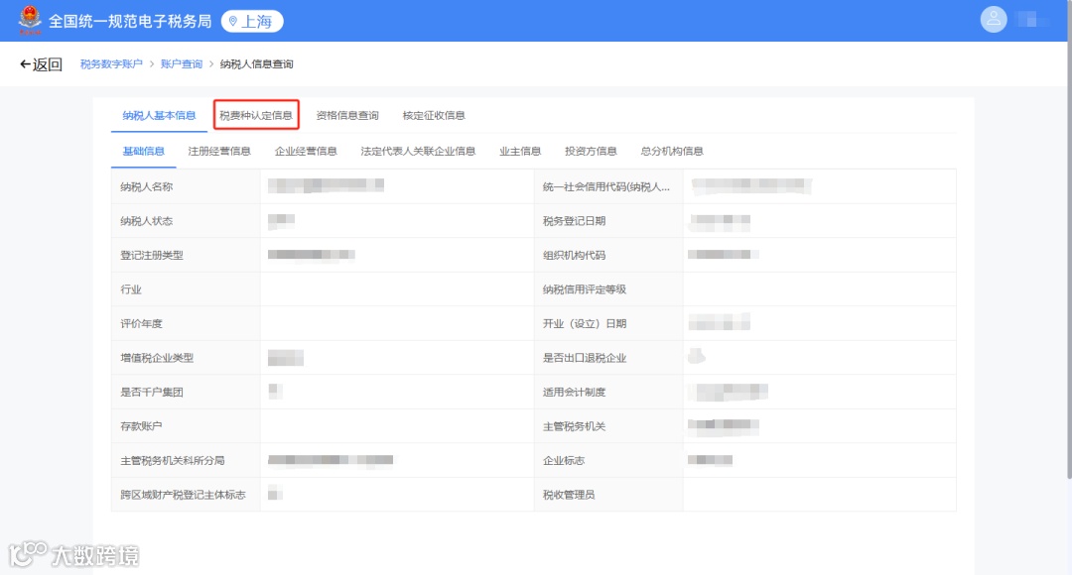Click the 适用会计制度 label
Viewport: 1072px width, 575px height.
click(x=575, y=392)
